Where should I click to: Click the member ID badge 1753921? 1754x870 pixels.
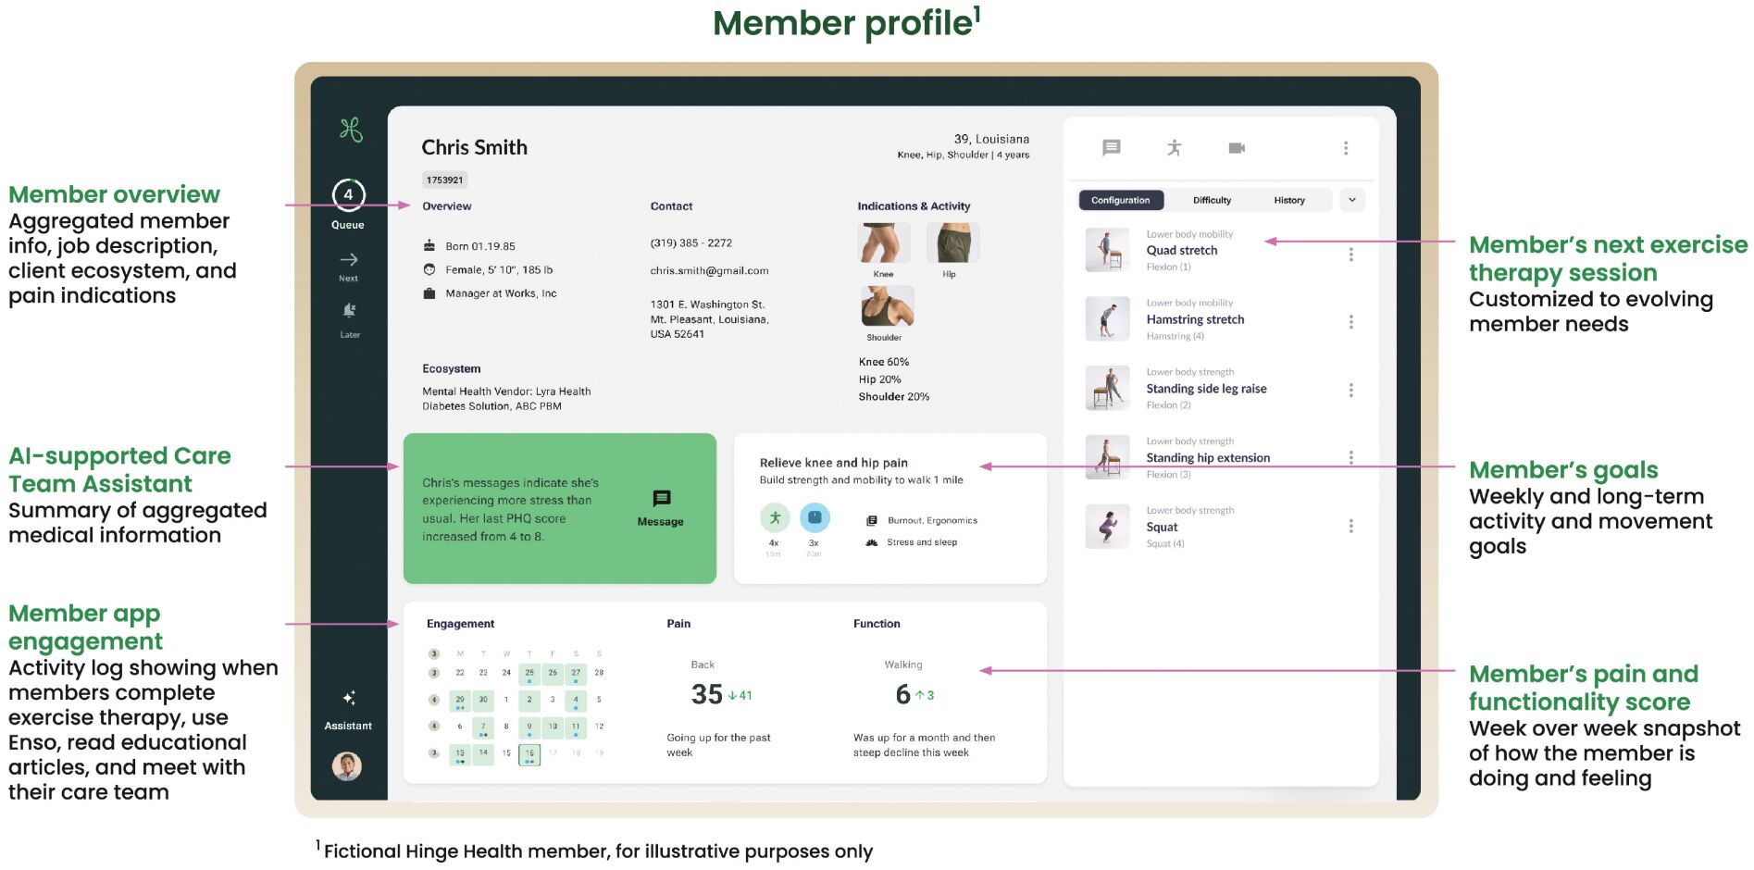tap(445, 180)
